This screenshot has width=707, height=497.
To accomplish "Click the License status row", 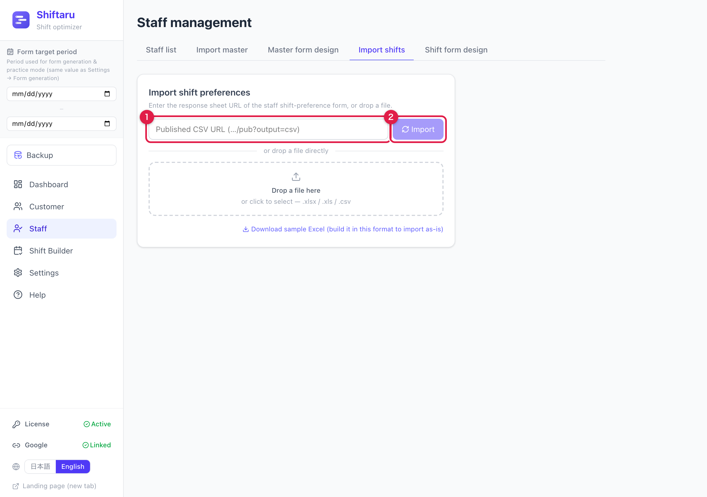I will click(x=62, y=424).
